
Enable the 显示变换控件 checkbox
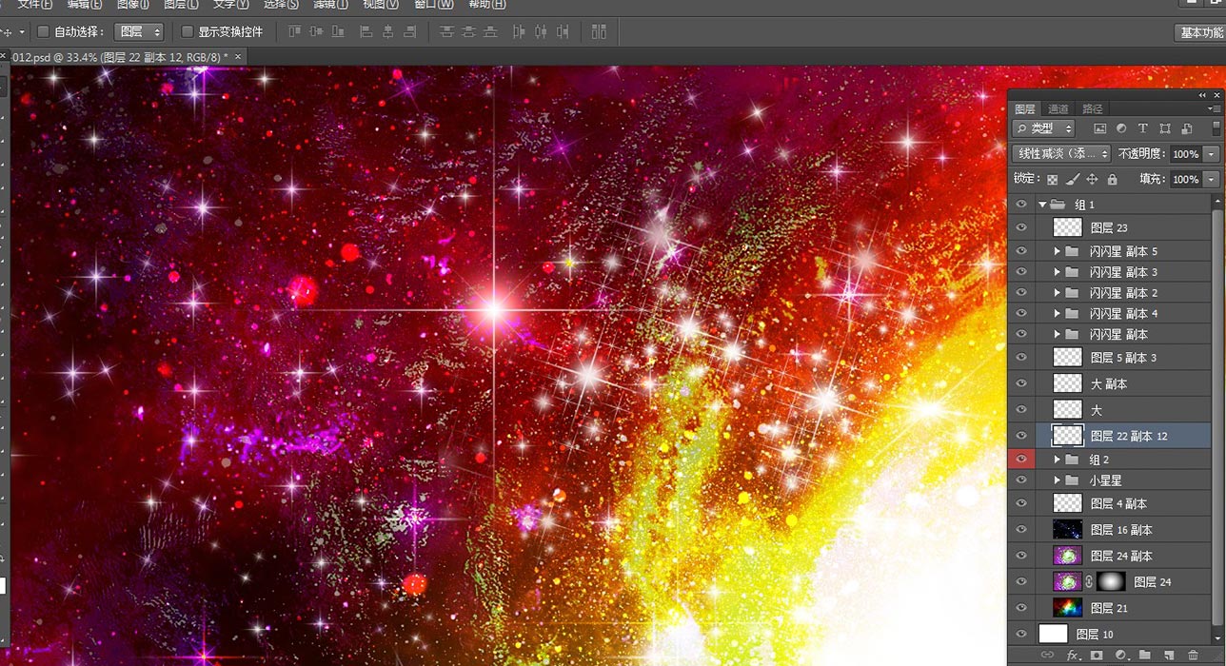coord(187,31)
